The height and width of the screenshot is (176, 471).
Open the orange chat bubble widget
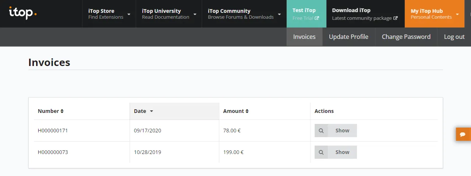point(463,134)
